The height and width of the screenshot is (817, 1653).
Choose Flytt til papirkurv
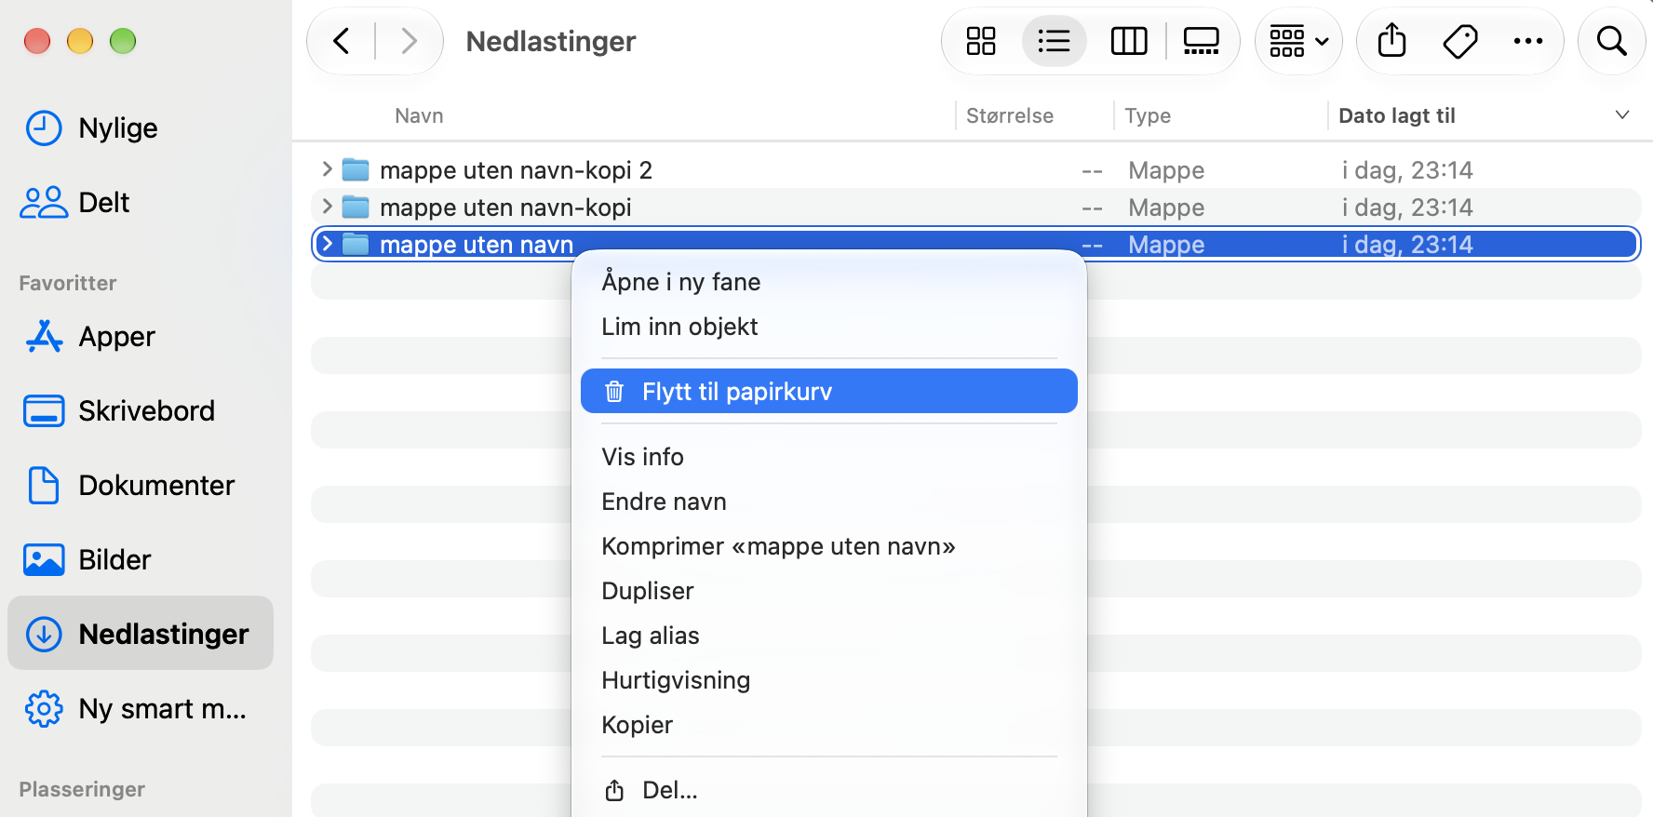[x=828, y=391]
